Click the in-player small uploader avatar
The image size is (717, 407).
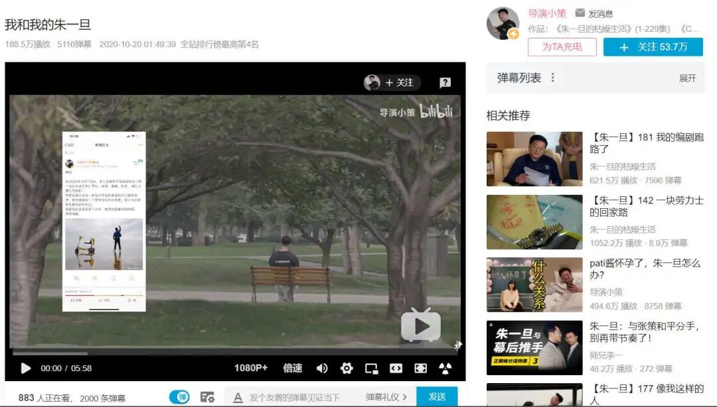point(372,82)
